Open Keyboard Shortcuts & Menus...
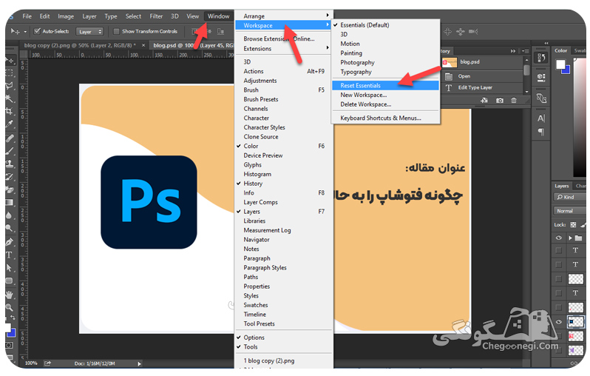This screenshot has width=590, height=376. 386,118
